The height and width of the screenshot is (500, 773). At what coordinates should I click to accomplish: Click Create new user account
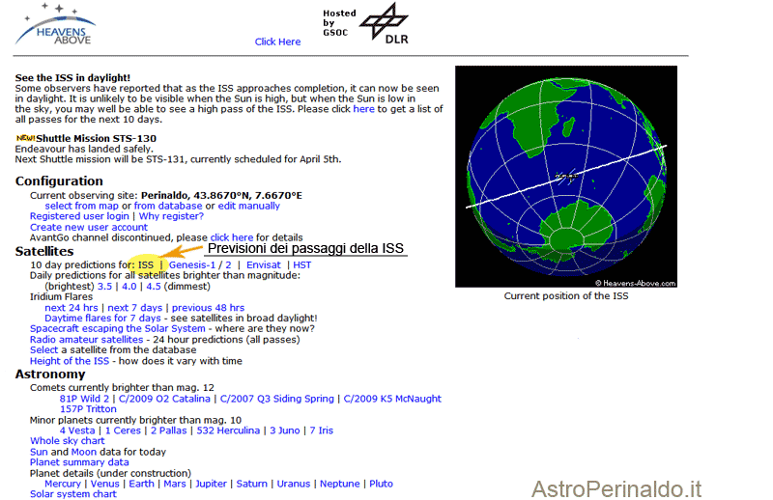[89, 227]
